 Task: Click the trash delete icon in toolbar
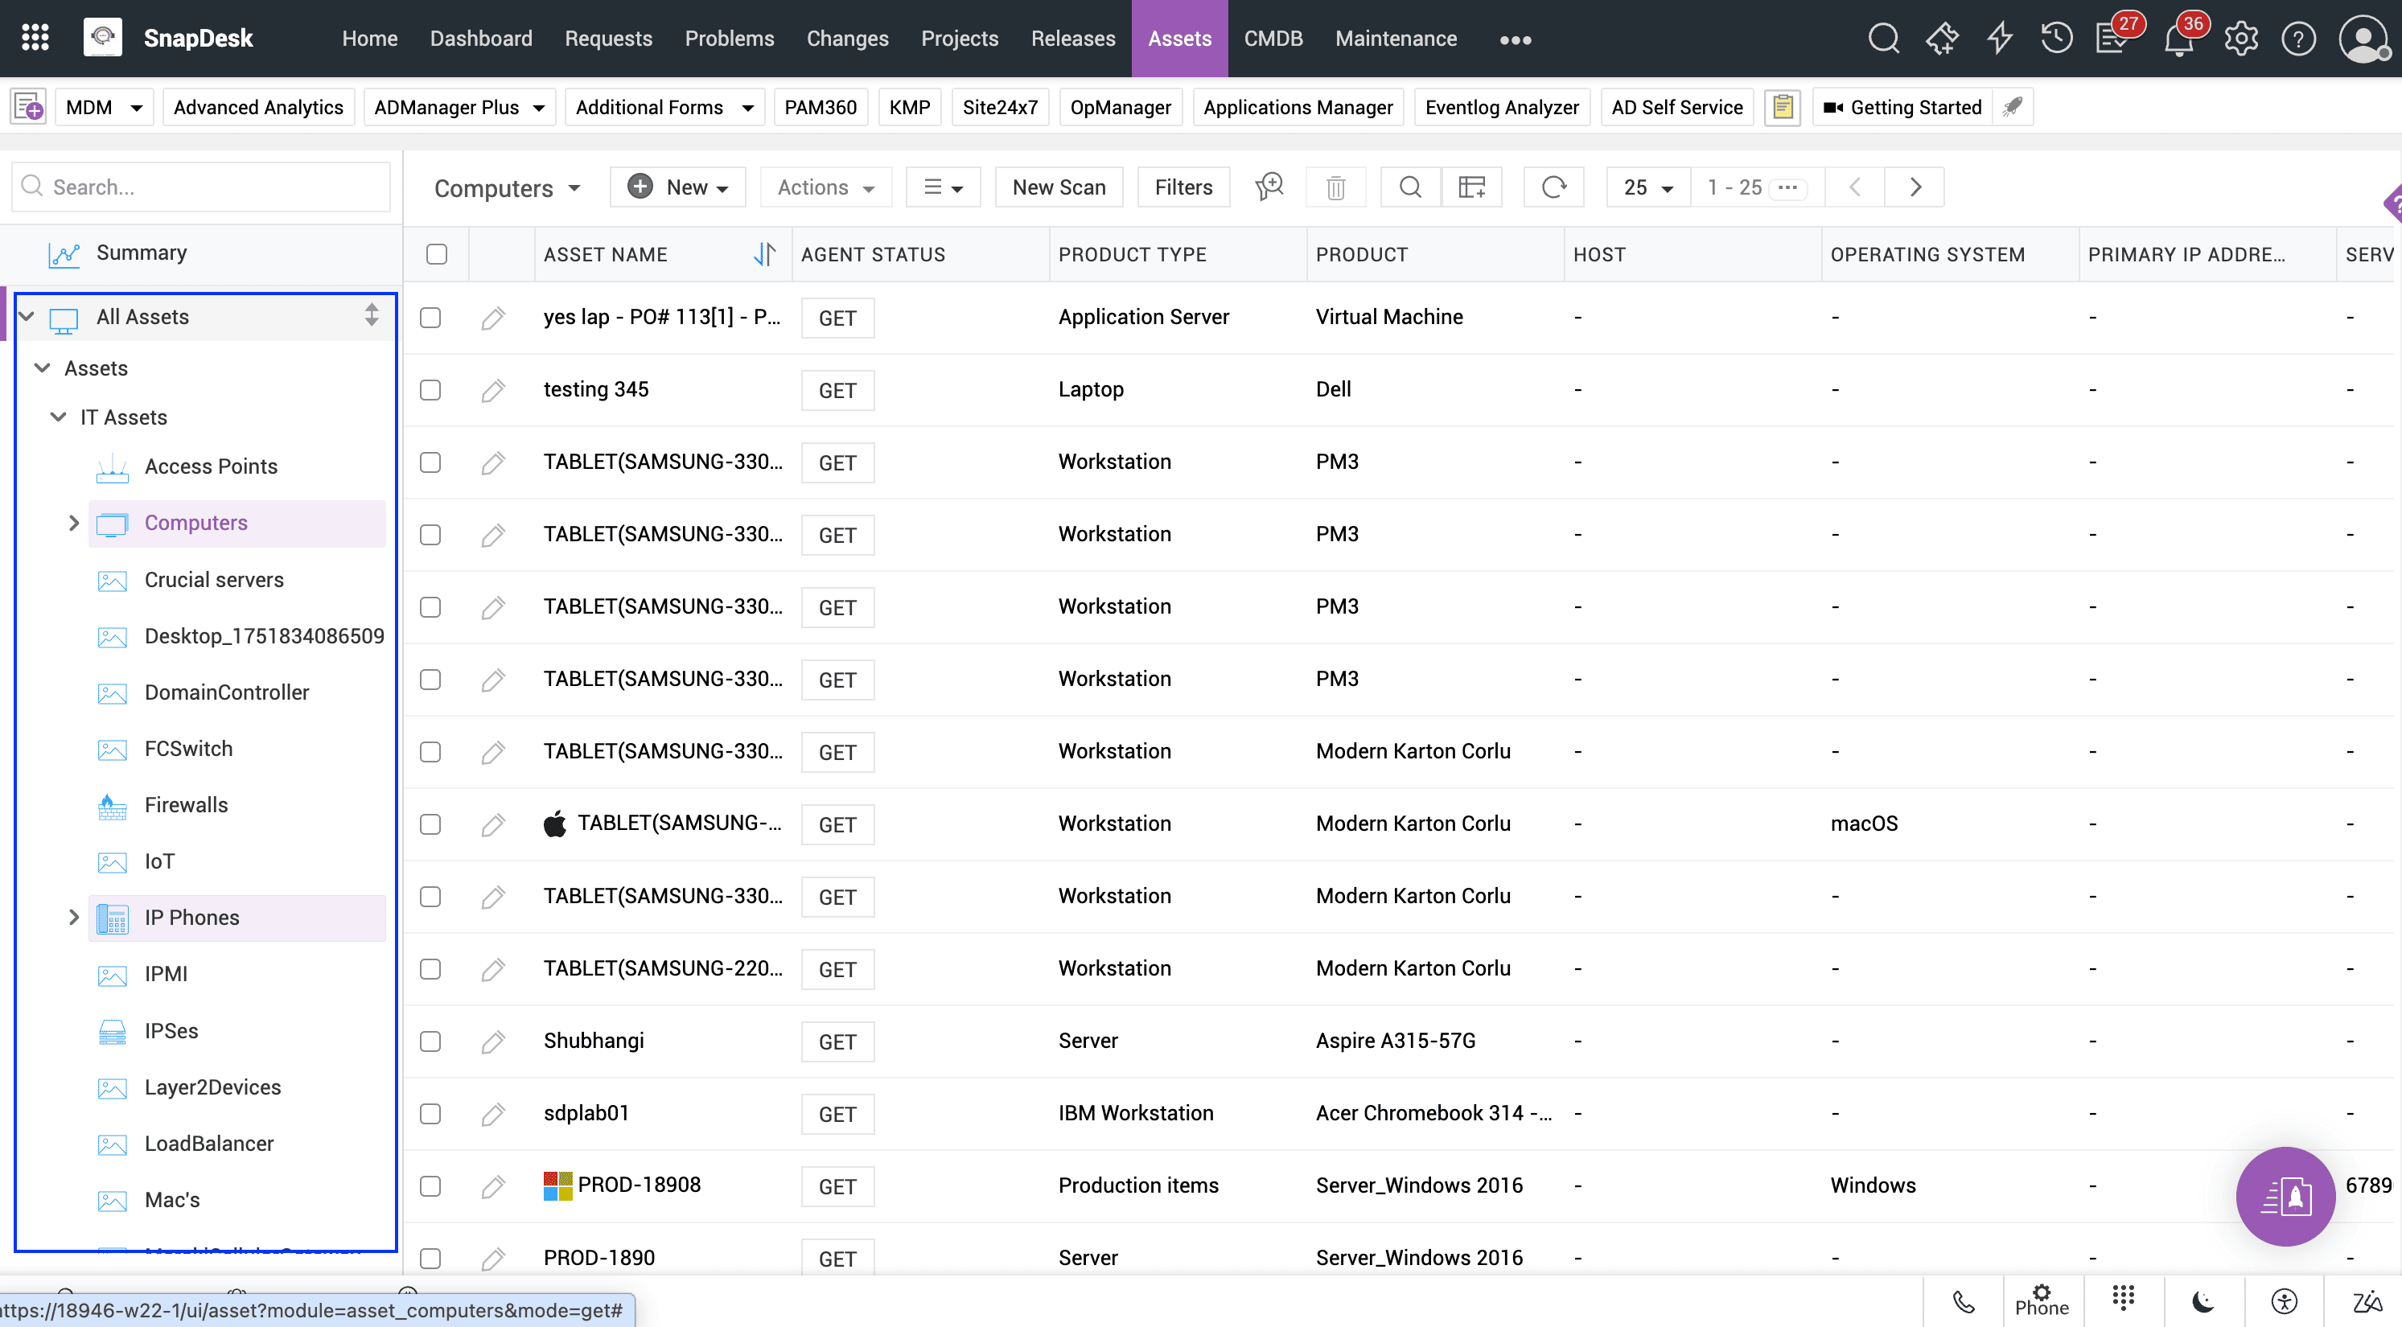[x=1335, y=187]
